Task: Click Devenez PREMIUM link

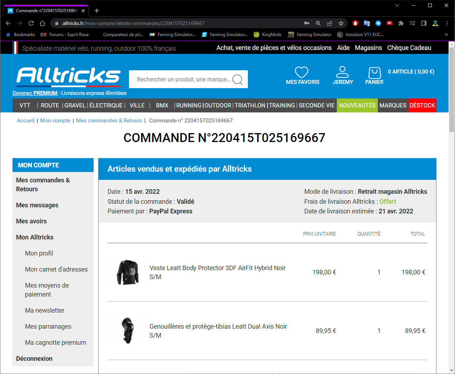Action: pos(35,93)
